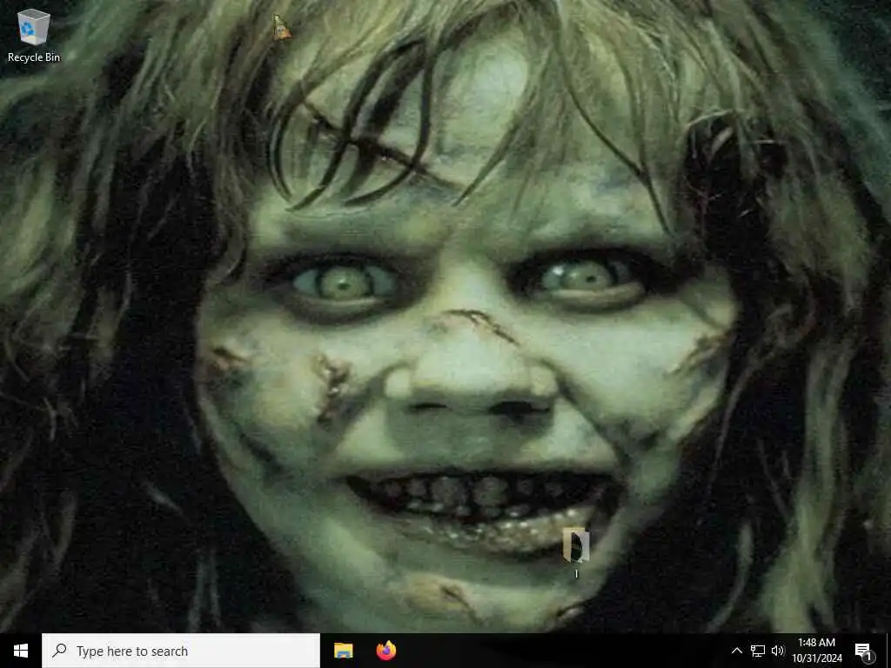Click the small icon at the top of the desktop
This screenshot has width=891, height=668.
coord(281,28)
